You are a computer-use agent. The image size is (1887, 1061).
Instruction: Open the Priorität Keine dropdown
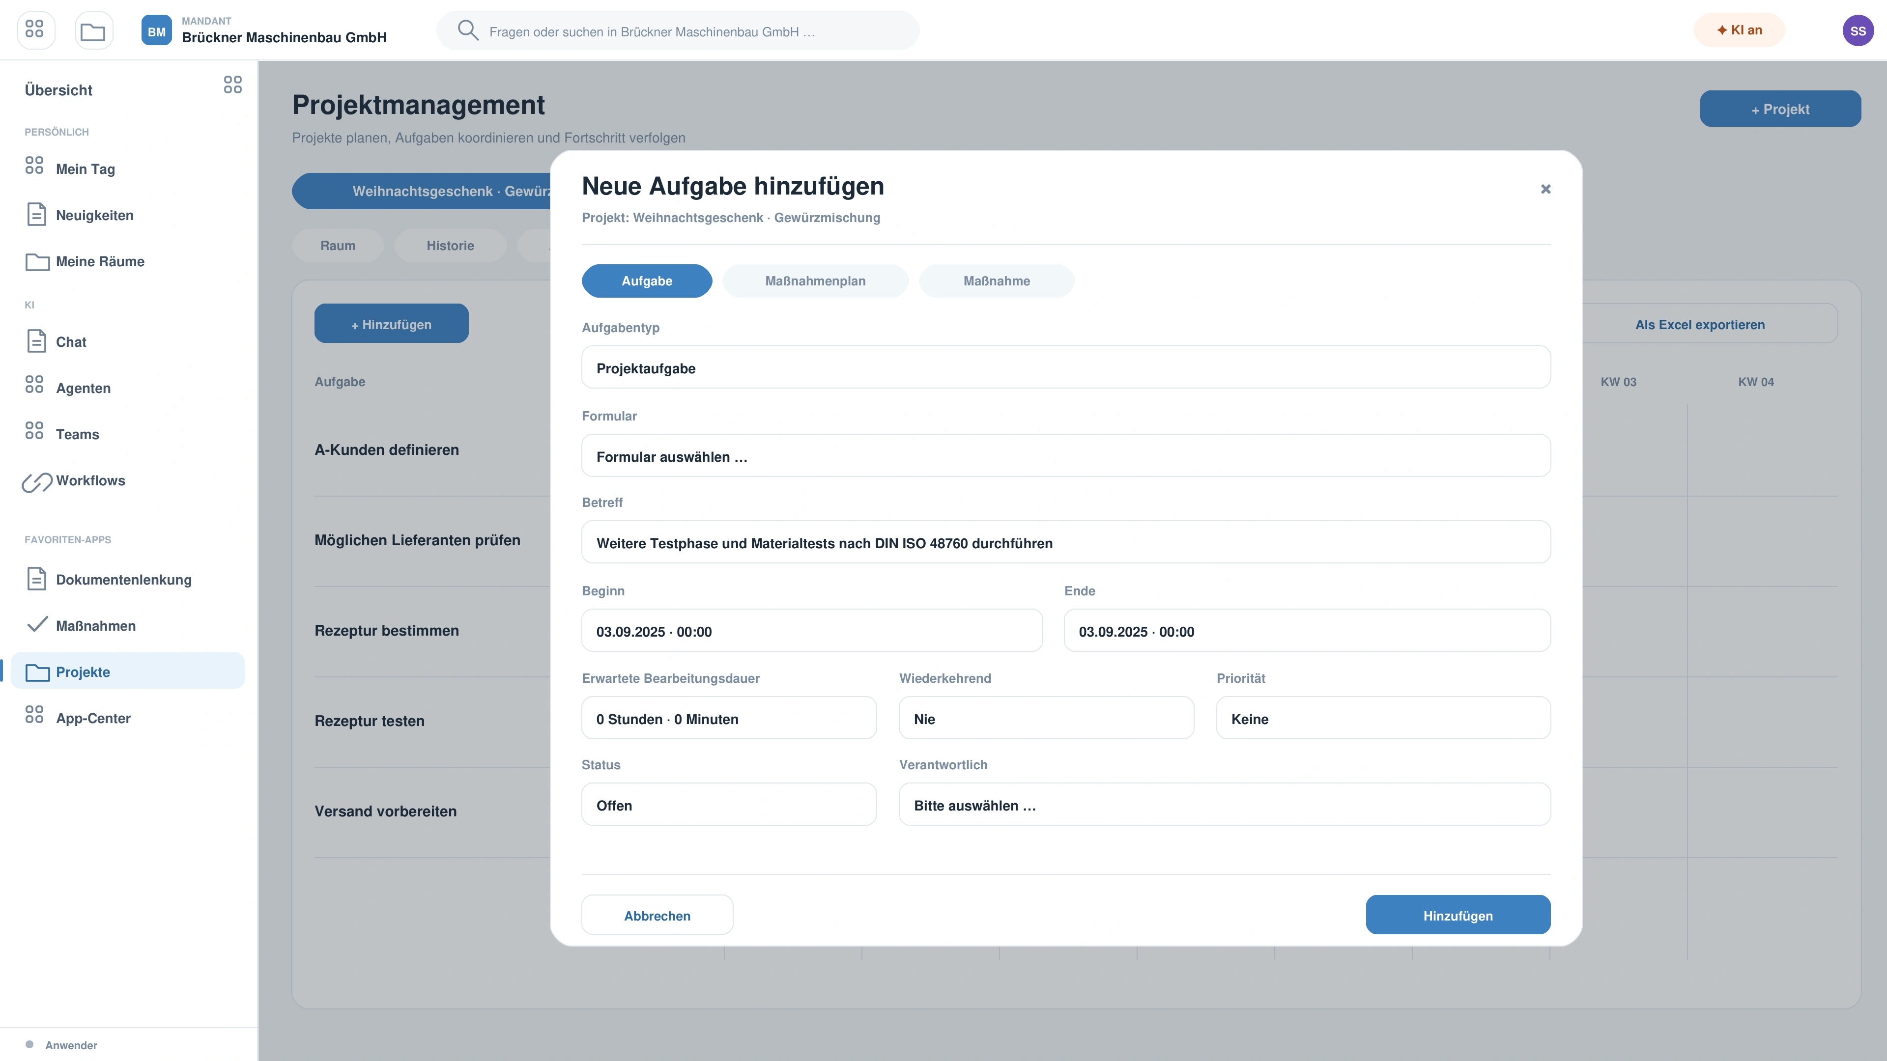click(x=1383, y=718)
